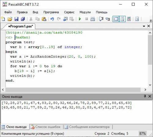Open the Сервис menu
The height and width of the screenshot is (137, 153).
(69, 12)
